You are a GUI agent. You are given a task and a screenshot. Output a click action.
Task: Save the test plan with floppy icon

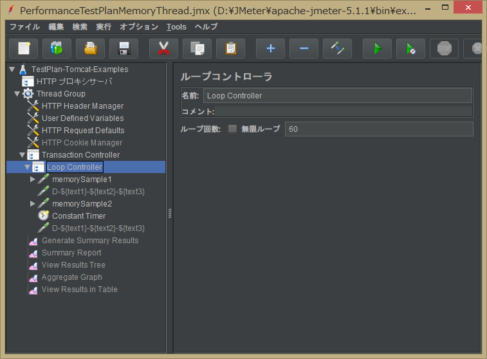(x=124, y=48)
